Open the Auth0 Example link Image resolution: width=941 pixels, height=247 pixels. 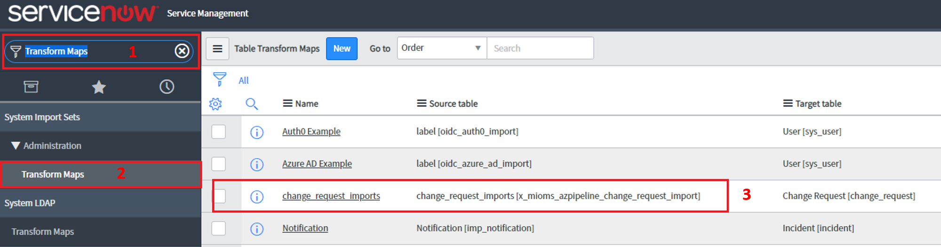pos(311,132)
